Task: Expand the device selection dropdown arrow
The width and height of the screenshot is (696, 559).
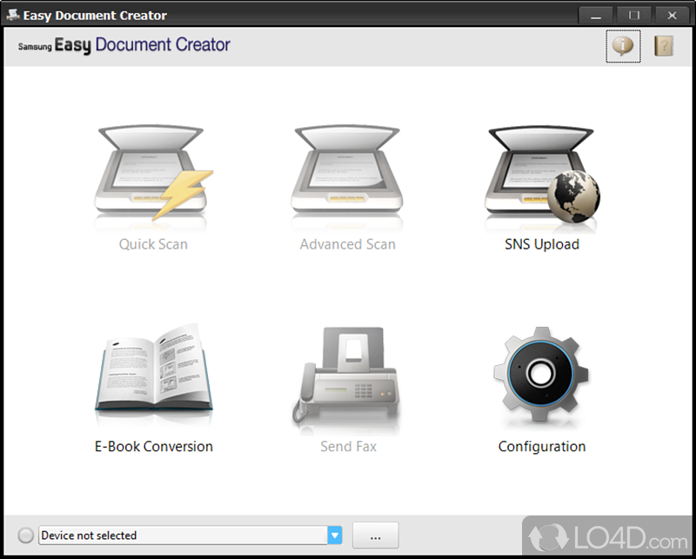Action: coord(335,536)
